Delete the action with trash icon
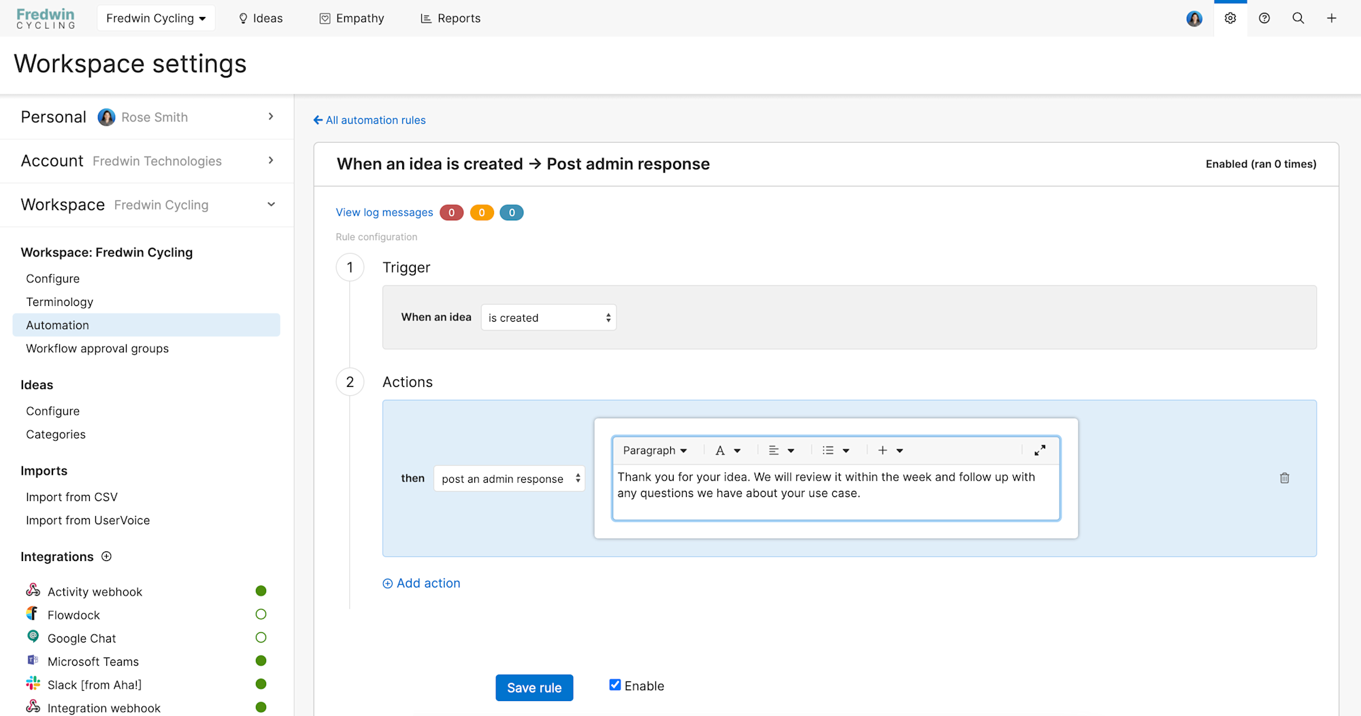Viewport: 1361px width, 716px height. point(1285,478)
